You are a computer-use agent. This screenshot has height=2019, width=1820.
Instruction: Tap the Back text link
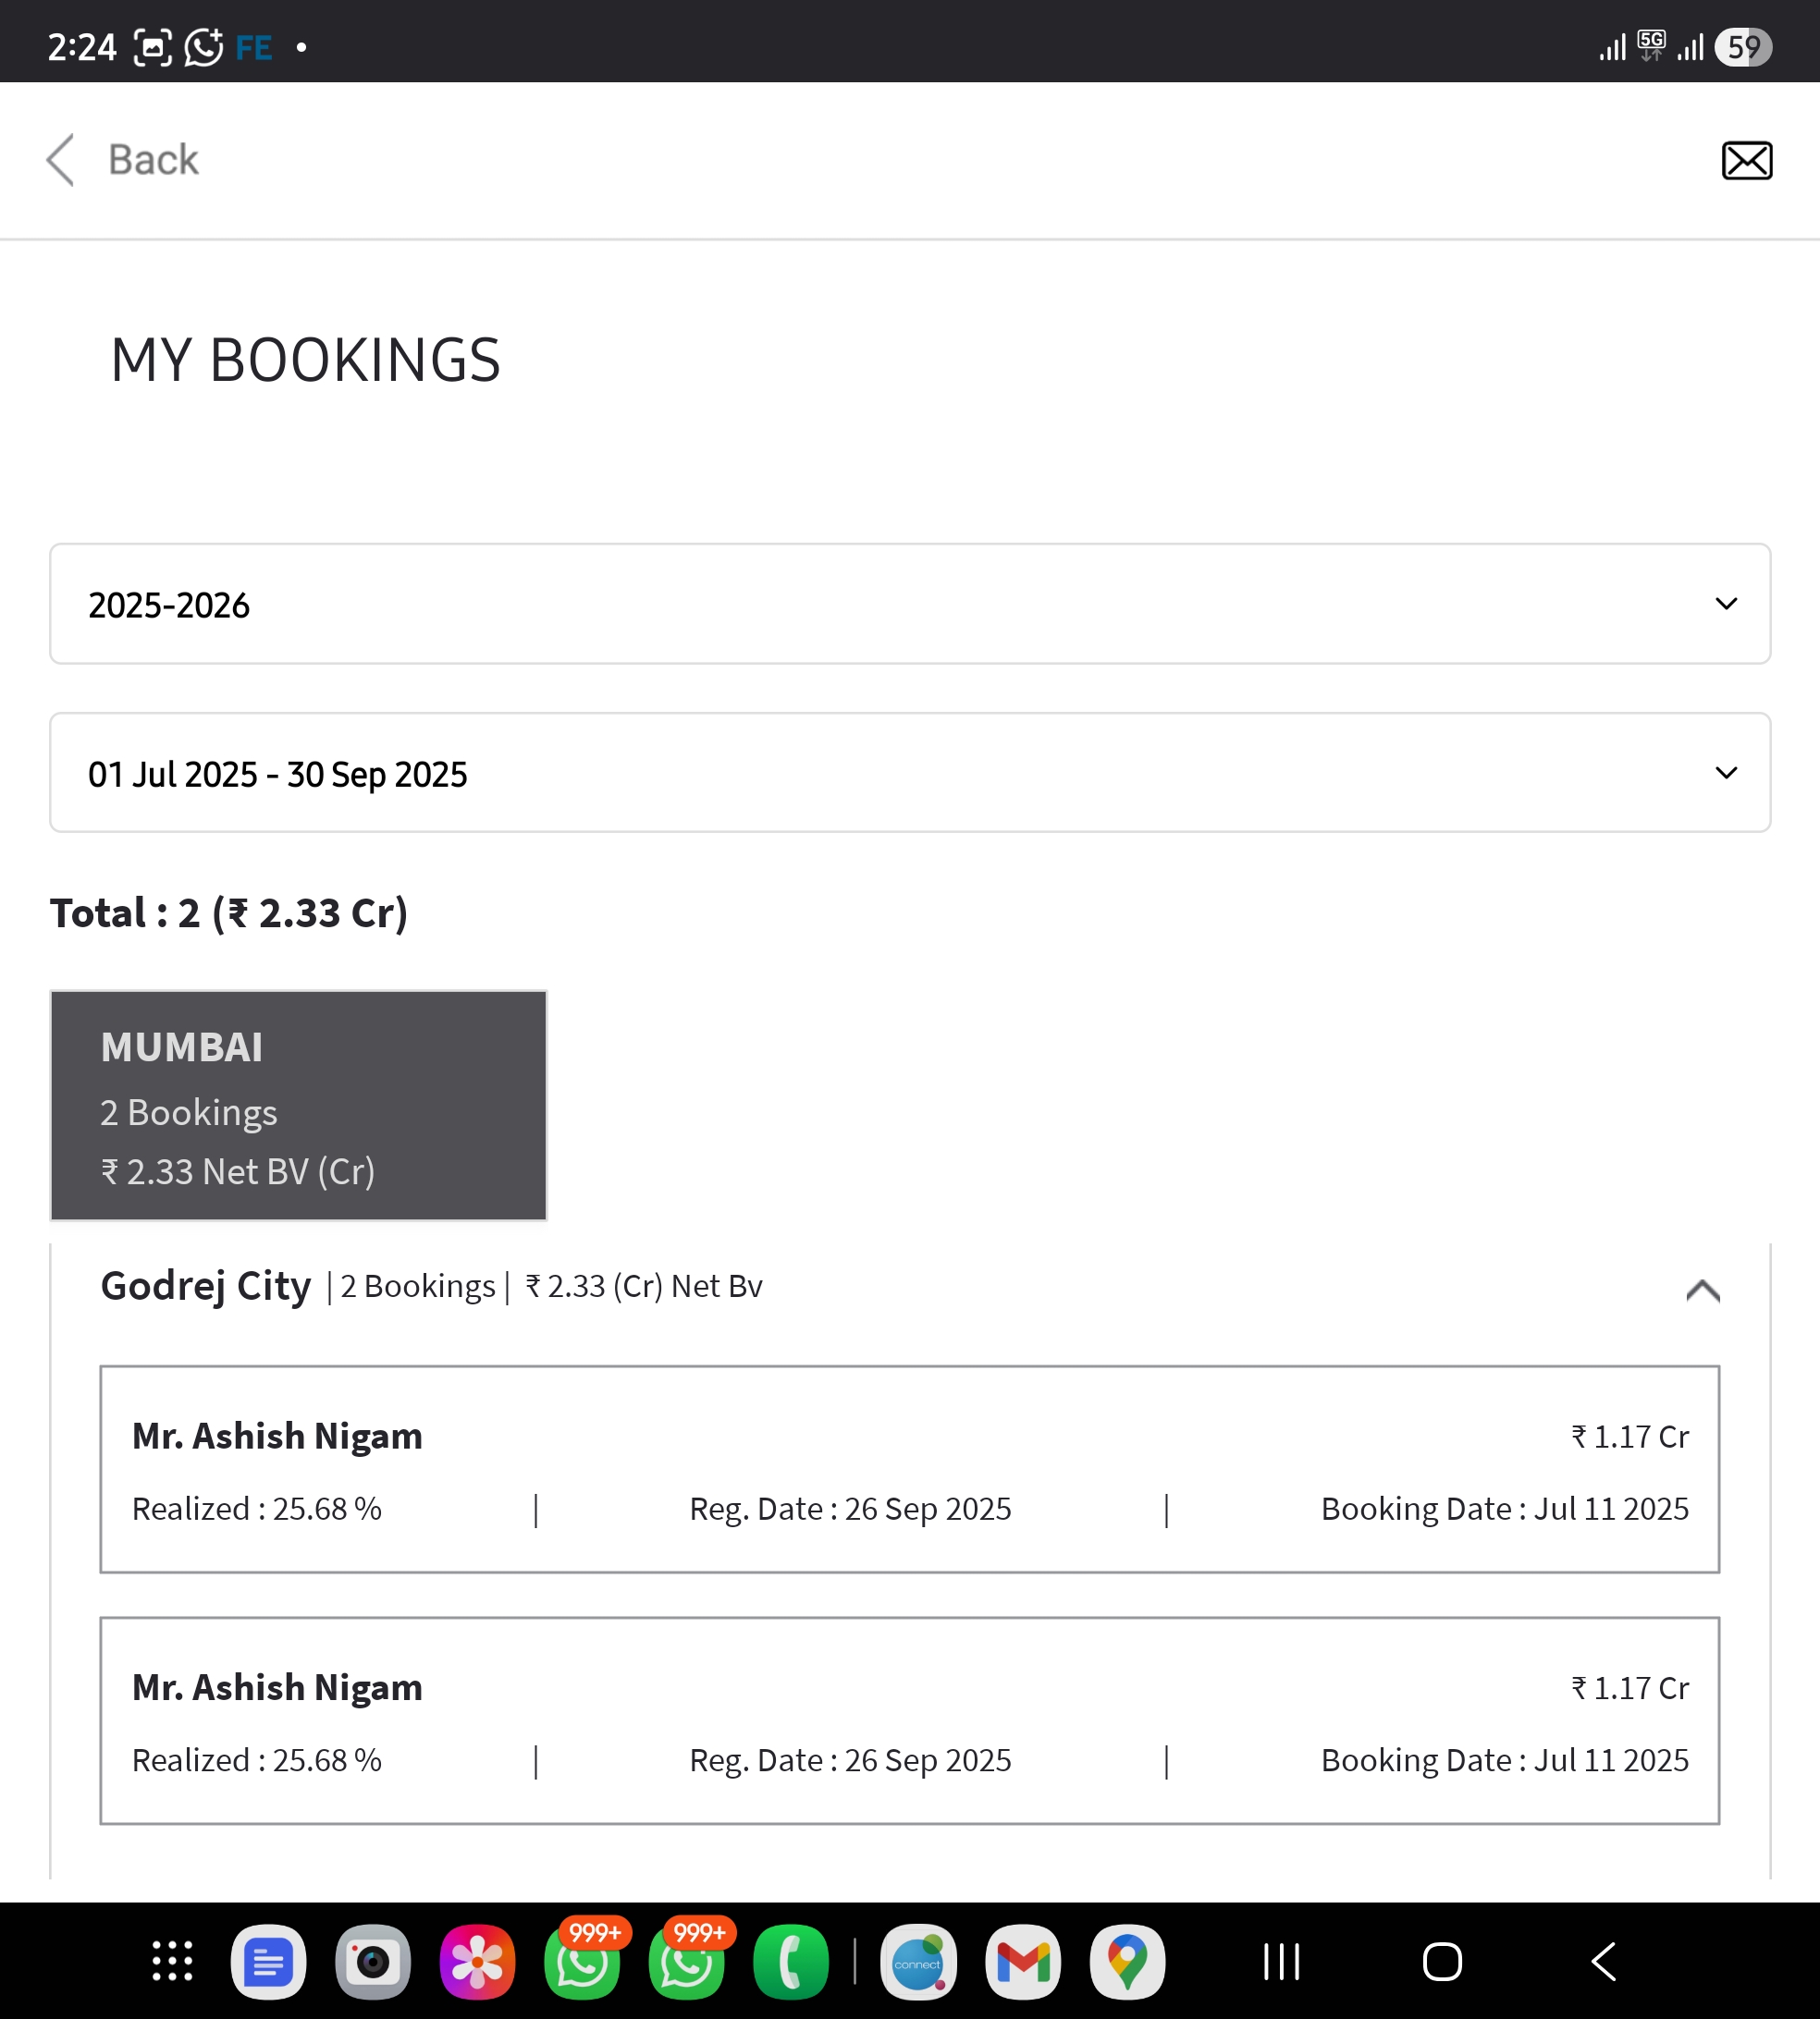(x=153, y=160)
